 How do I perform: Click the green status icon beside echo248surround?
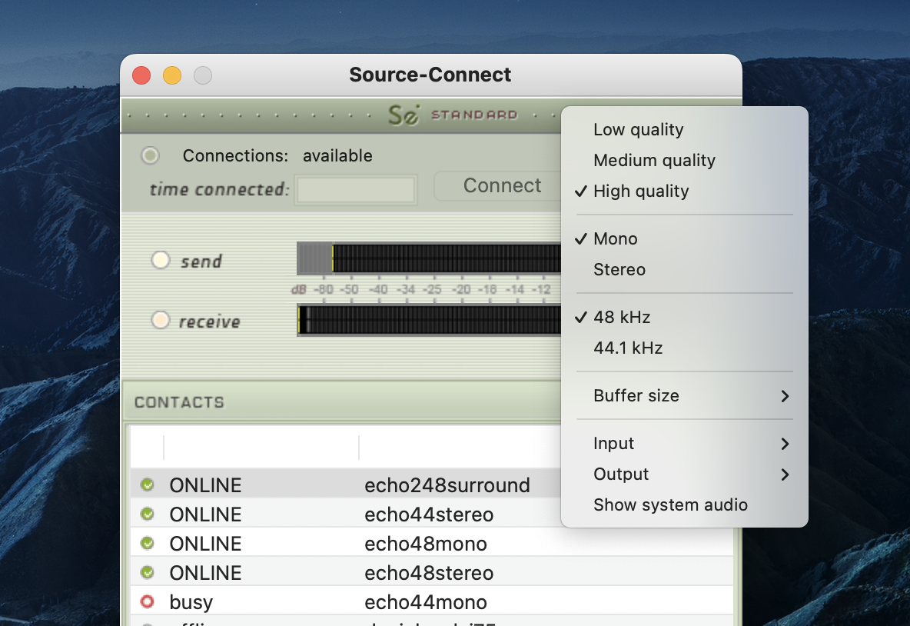[x=148, y=484]
